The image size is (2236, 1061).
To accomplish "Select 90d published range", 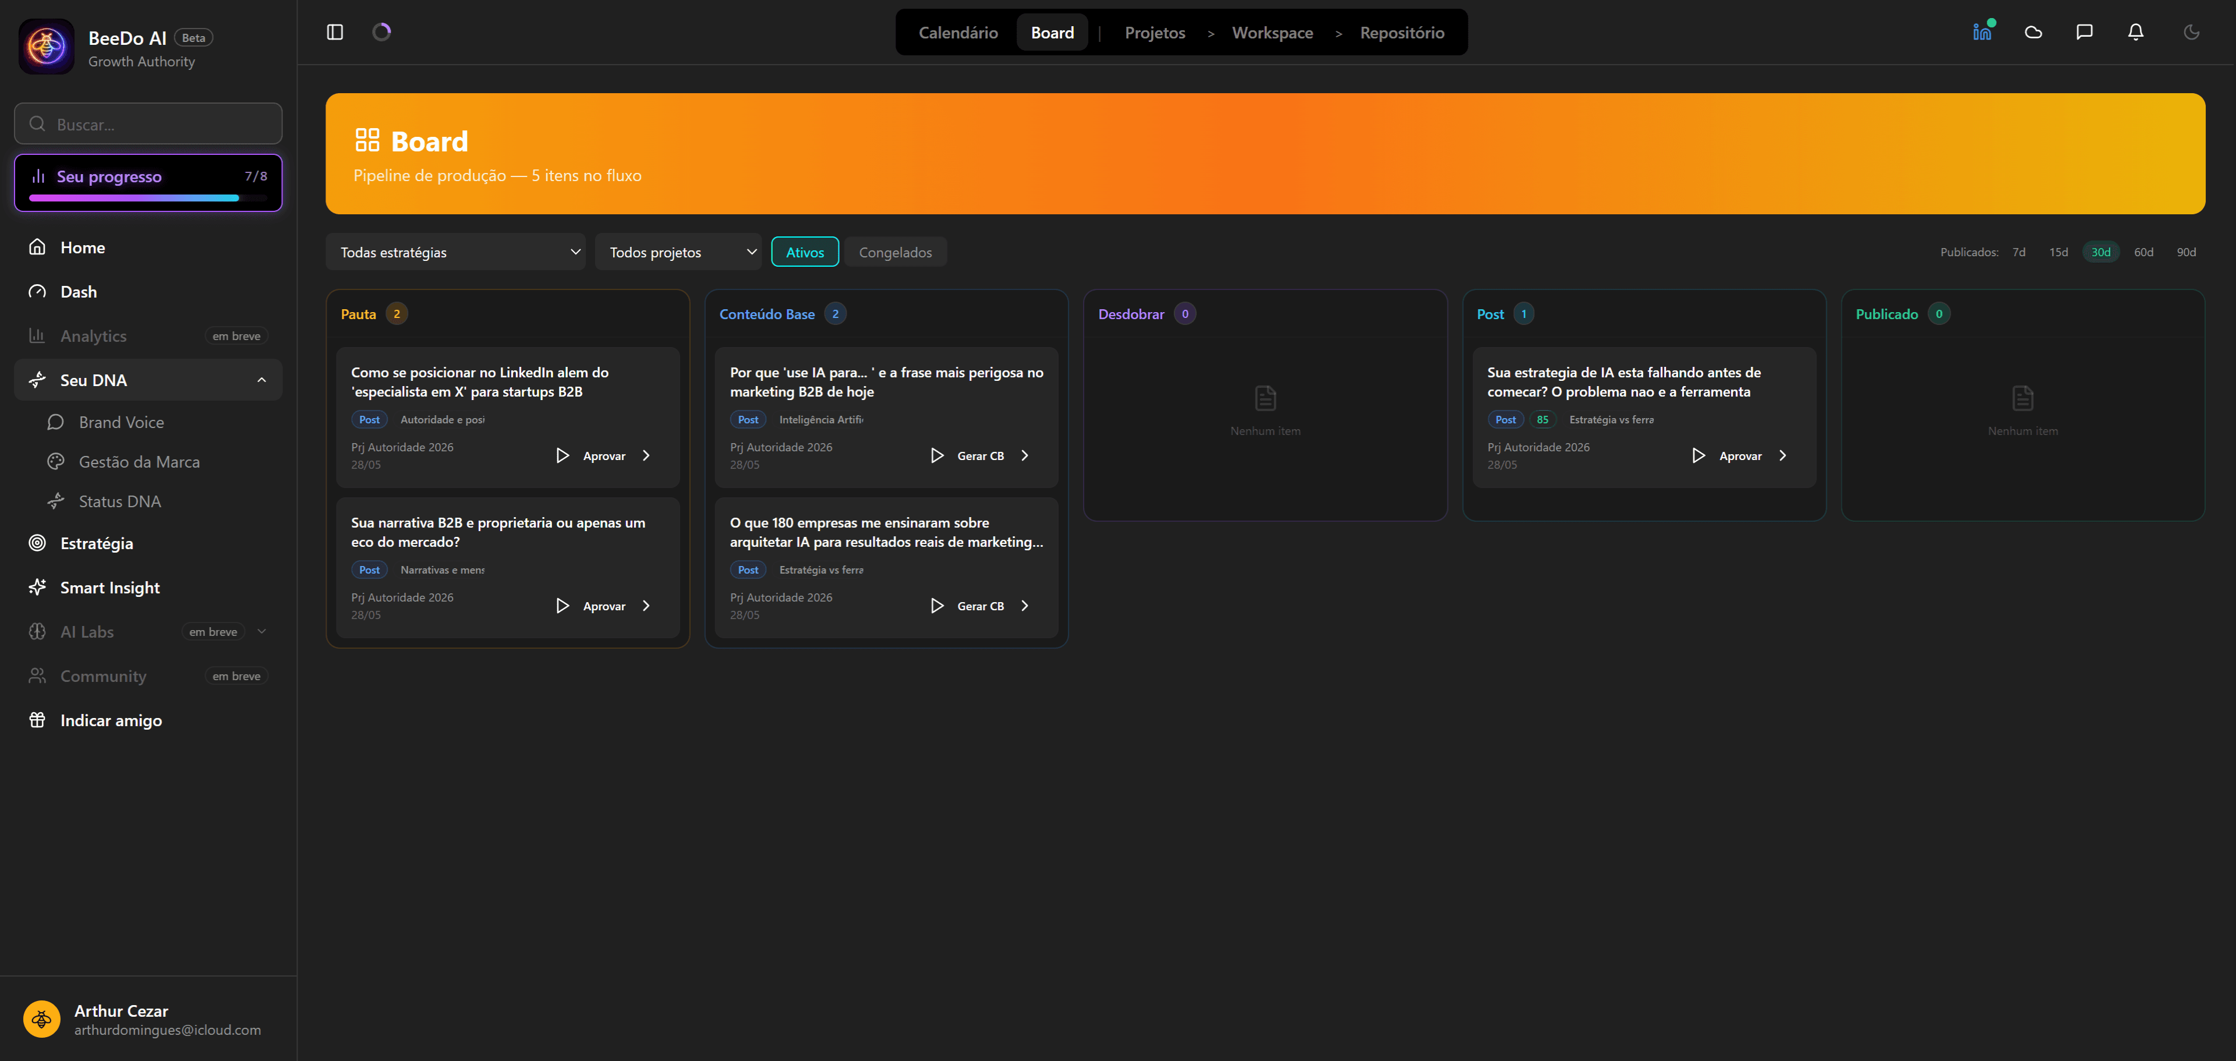I will [2186, 253].
